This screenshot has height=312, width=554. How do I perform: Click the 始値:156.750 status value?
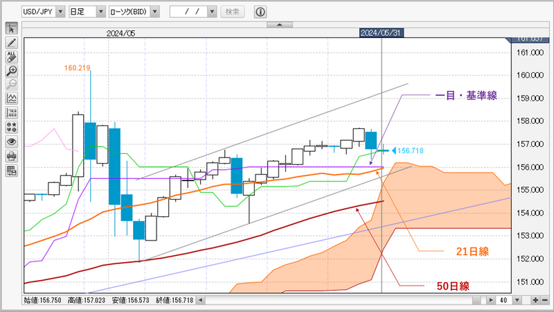42,300
